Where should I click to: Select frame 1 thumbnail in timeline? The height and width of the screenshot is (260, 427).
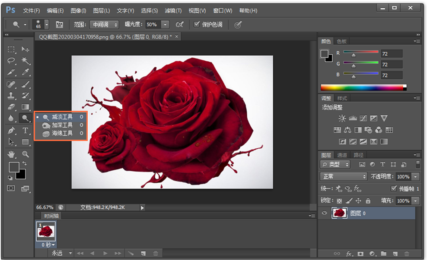[x=45, y=232]
